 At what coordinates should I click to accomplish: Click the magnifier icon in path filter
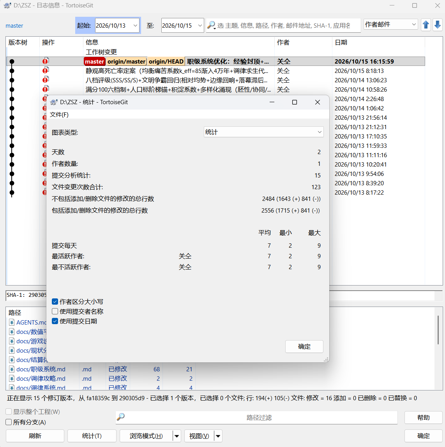(x=121, y=417)
